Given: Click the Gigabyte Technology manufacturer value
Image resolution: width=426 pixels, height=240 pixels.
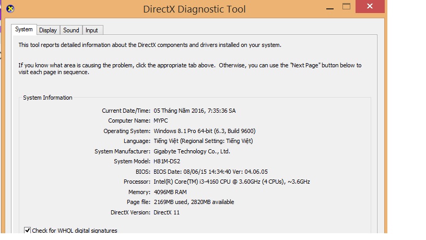Looking at the screenshot, I should coord(192,151).
